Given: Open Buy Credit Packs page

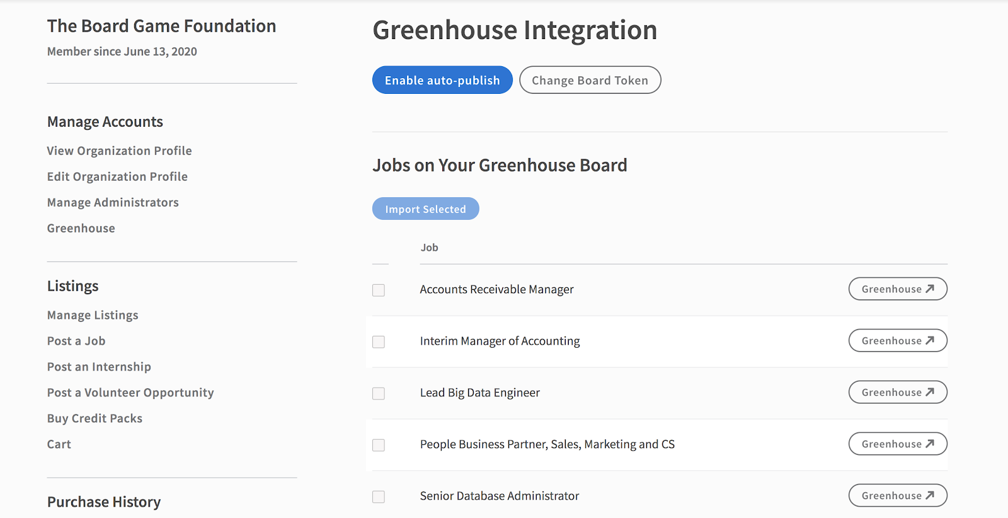Looking at the screenshot, I should [x=94, y=418].
